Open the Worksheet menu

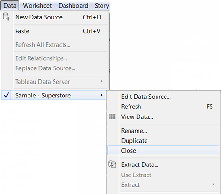[x=37, y=6]
